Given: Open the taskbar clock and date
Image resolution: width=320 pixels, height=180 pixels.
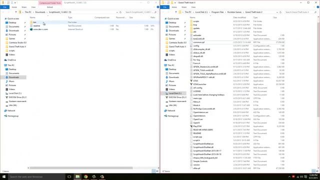Looking at the screenshot, I should pyautogui.click(x=313, y=176).
